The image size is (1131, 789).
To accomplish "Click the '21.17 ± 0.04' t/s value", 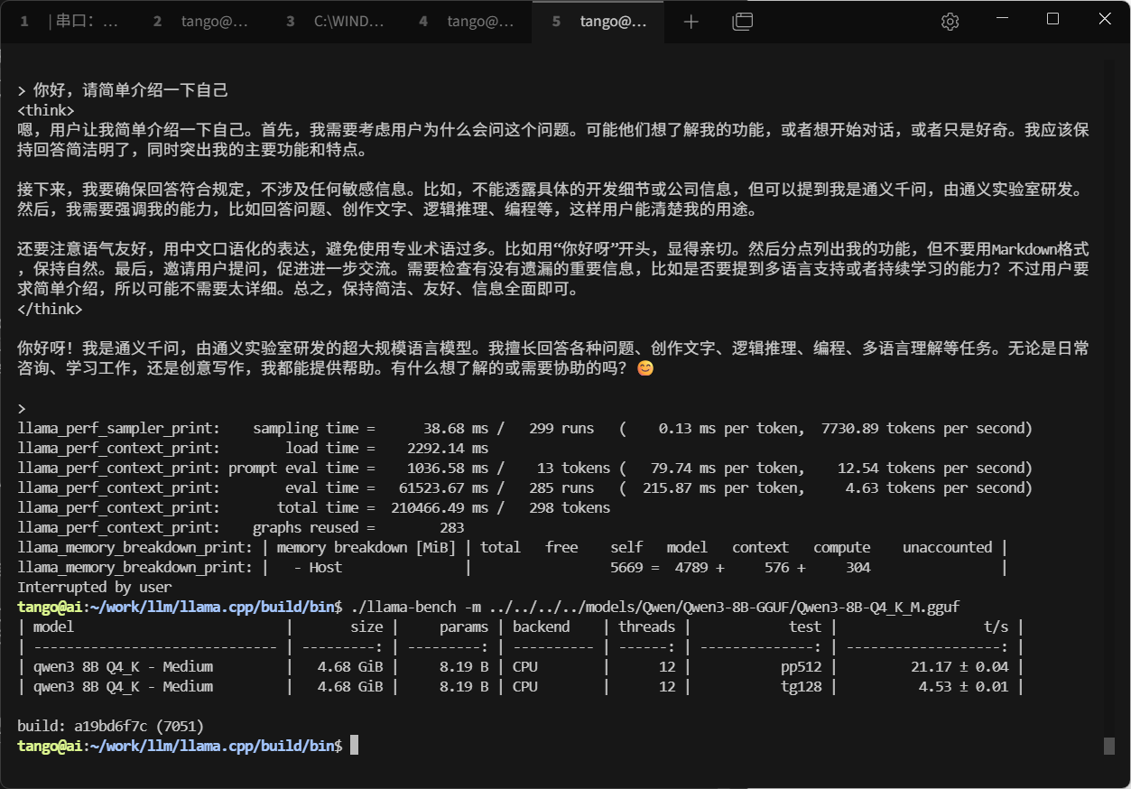I will click(961, 666).
